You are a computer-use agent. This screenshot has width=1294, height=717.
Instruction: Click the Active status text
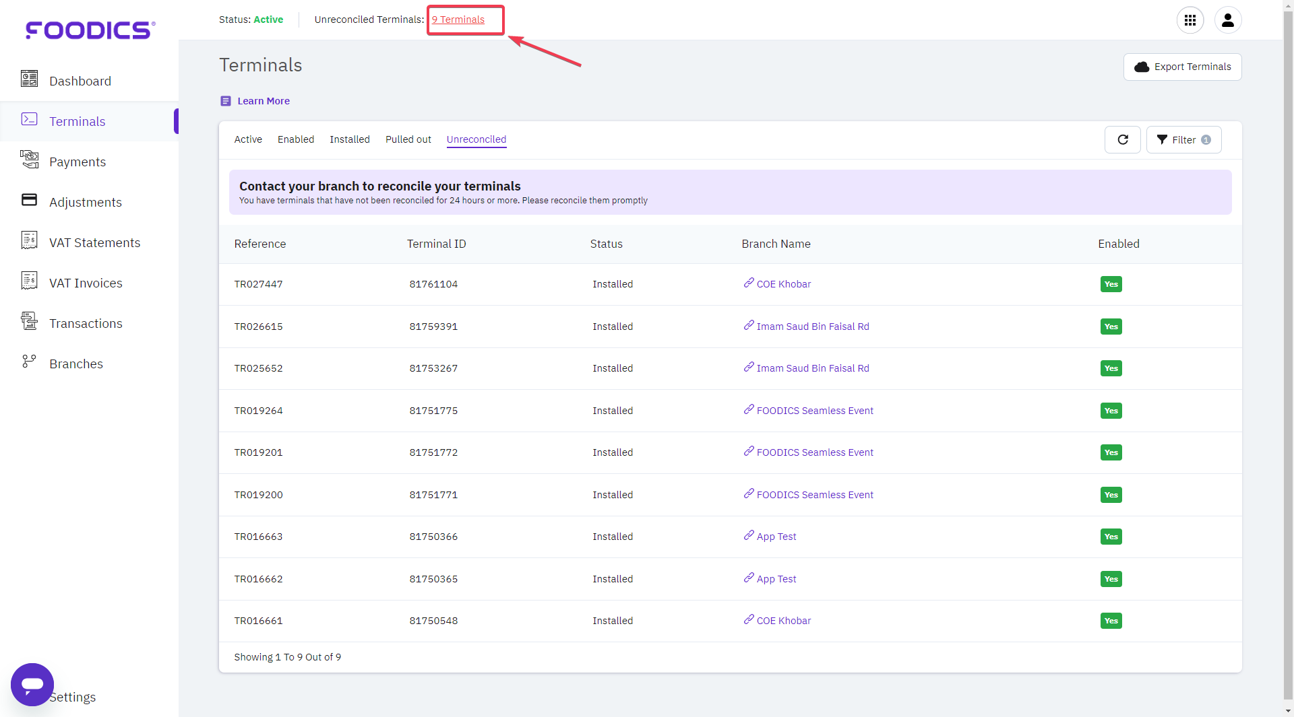pyautogui.click(x=268, y=20)
